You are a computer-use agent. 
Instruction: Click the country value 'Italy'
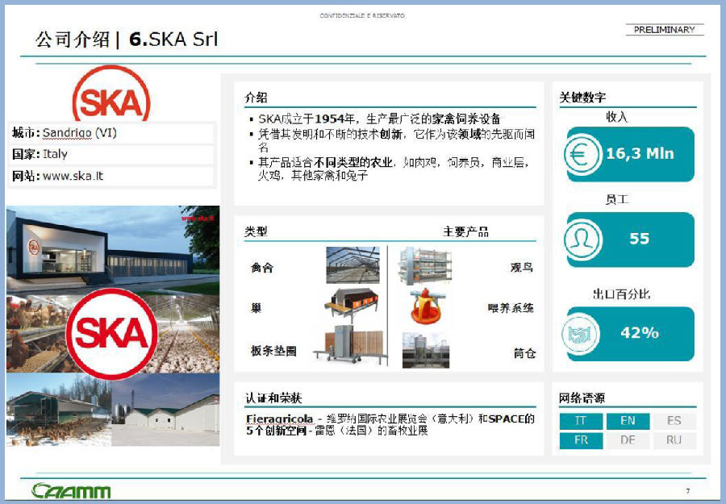tap(55, 154)
